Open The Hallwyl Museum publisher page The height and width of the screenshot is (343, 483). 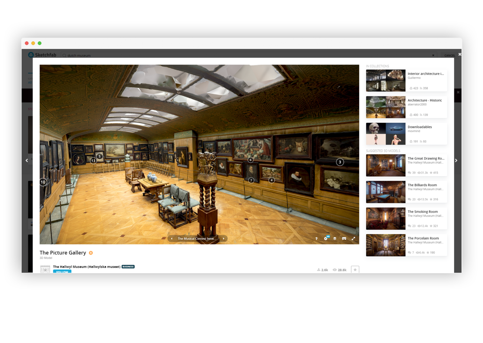click(87, 267)
